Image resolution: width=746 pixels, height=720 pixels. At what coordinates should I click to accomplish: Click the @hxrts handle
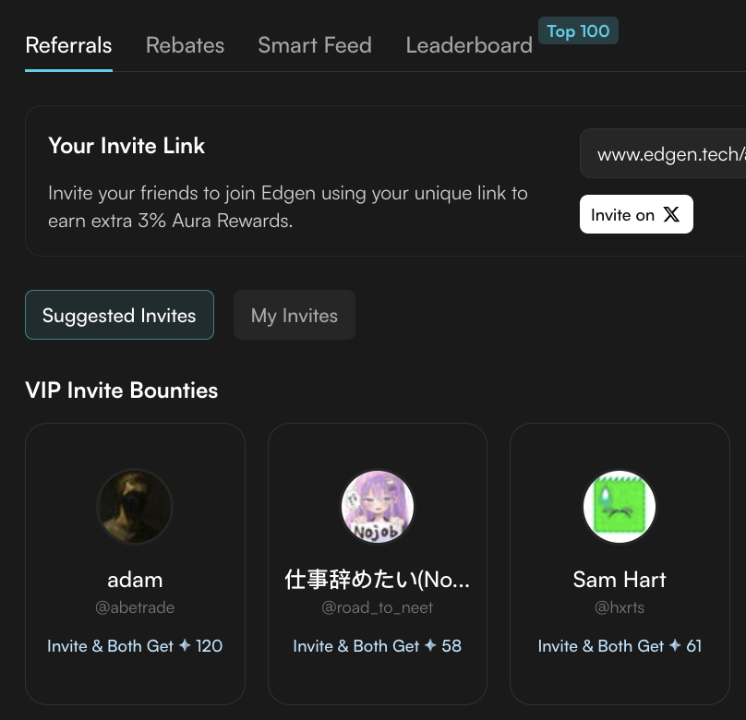pyautogui.click(x=620, y=607)
